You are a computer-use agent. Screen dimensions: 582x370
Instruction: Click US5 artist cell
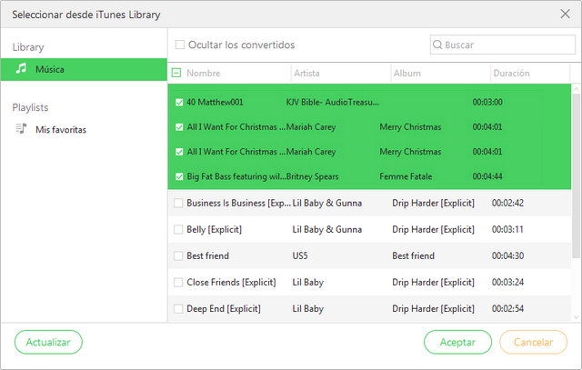click(300, 255)
